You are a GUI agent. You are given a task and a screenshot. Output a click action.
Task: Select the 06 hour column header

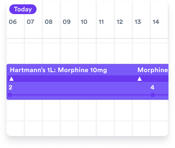(x=13, y=22)
